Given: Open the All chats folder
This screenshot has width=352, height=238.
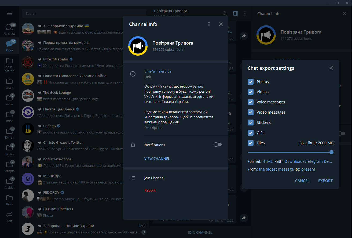Looking at the screenshot, I should point(9,29).
